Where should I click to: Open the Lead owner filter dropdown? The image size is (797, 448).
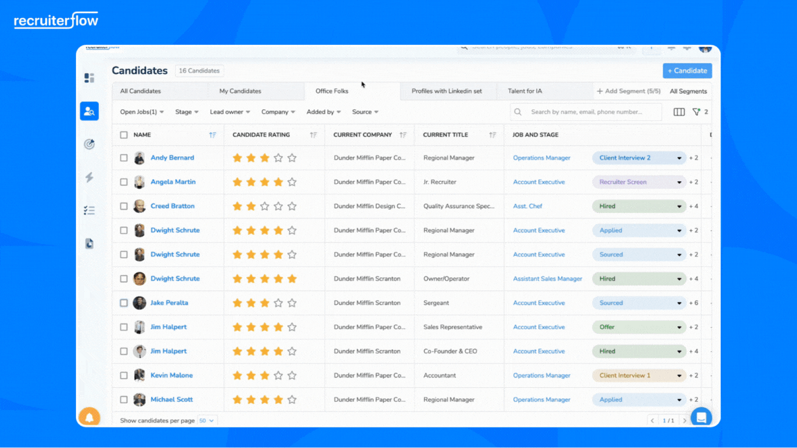[x=230, y=112]
